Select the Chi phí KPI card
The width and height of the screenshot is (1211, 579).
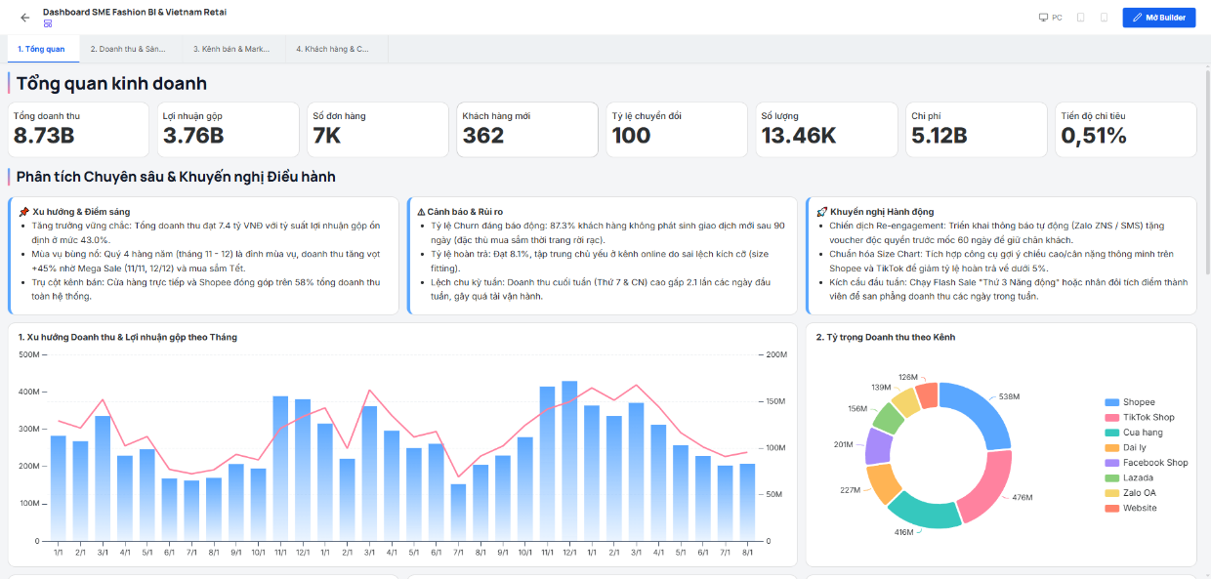coord(976,130)
